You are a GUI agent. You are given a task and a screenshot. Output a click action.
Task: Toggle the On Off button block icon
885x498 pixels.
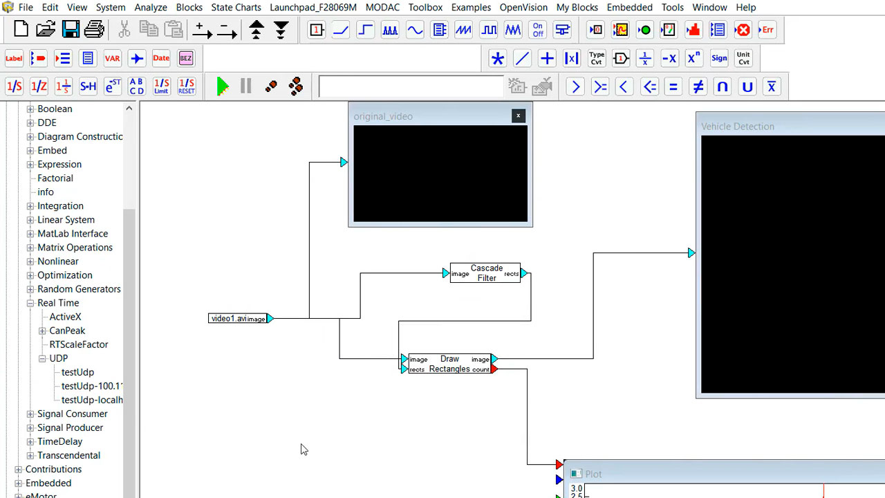[x=538, y=30]
